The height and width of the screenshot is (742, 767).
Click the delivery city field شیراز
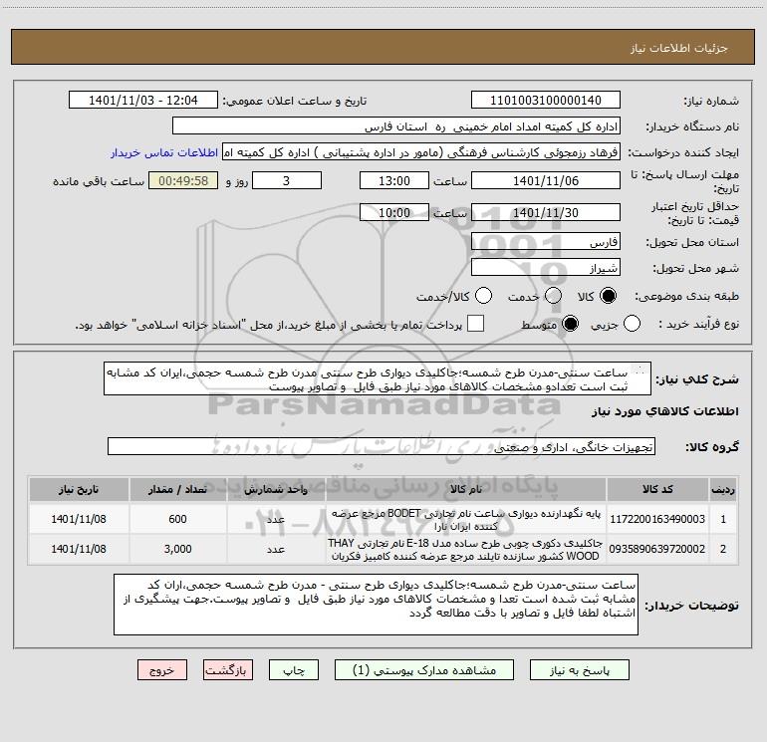[546, 268]
